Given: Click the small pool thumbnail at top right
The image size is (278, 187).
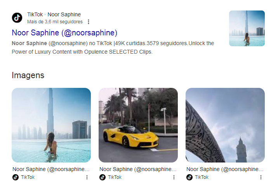Looking at the screenshot, I should point(247,28).
